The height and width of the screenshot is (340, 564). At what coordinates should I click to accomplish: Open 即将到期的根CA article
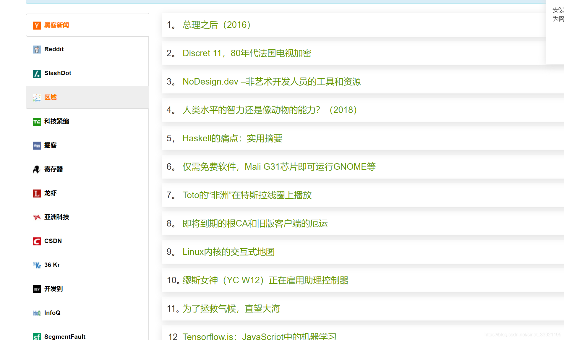(255, 224)
